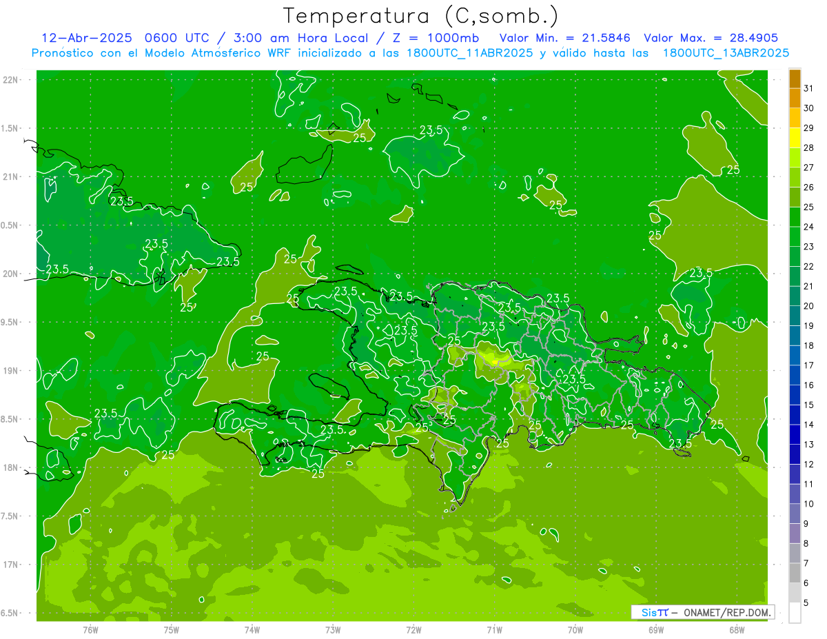The height and width of the screenshot is (639, 827).
Task: Click the colorbar swatch between 30 and 31
Action: [x=795, y=99]
